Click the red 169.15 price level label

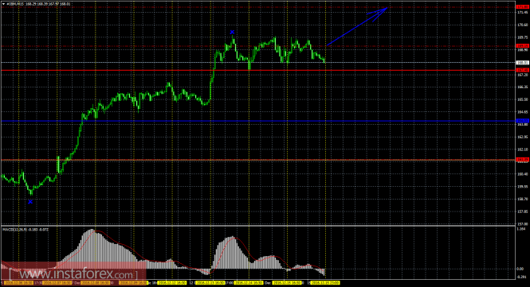pyautogui.click(x=522, y=46)
